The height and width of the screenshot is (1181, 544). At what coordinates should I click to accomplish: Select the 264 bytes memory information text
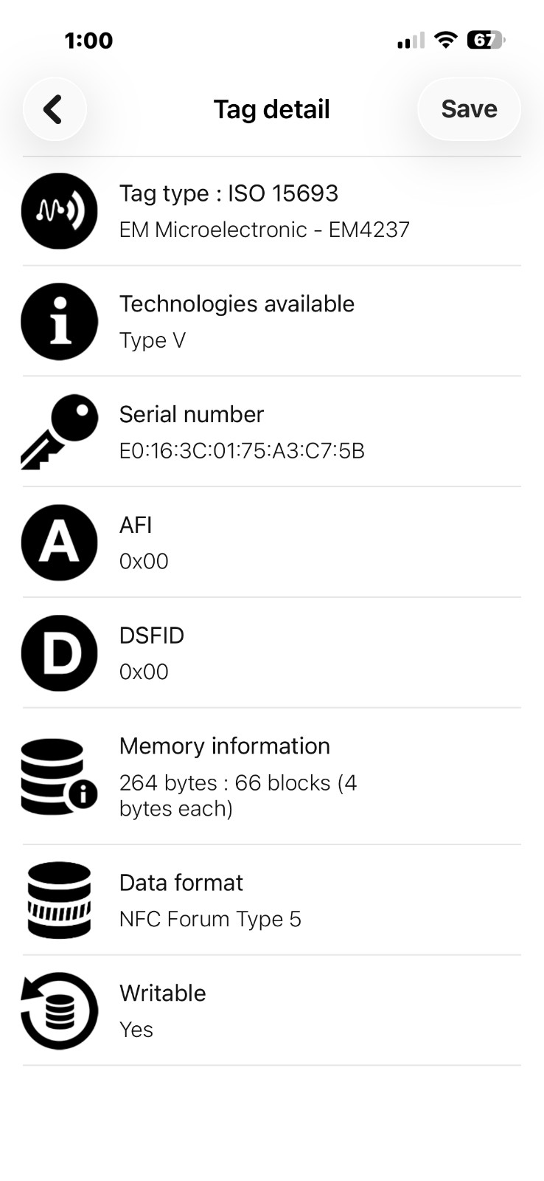pos(238,796)
